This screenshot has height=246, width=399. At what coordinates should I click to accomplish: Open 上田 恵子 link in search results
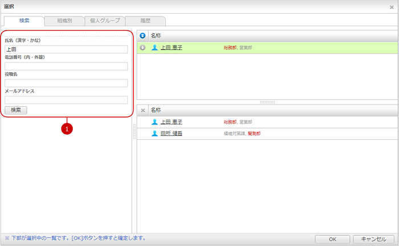(x=171, y=48)
